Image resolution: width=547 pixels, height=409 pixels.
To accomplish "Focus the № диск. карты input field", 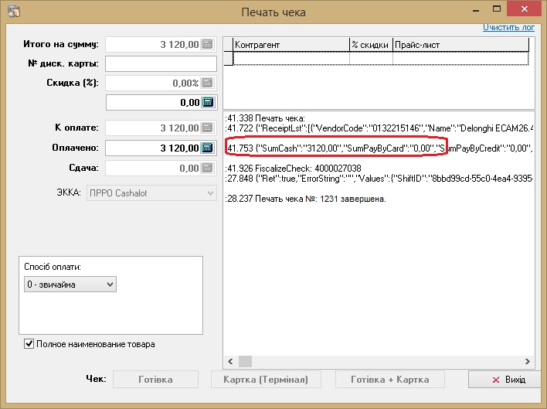I will pyautogui.click(x=161, y=63).
